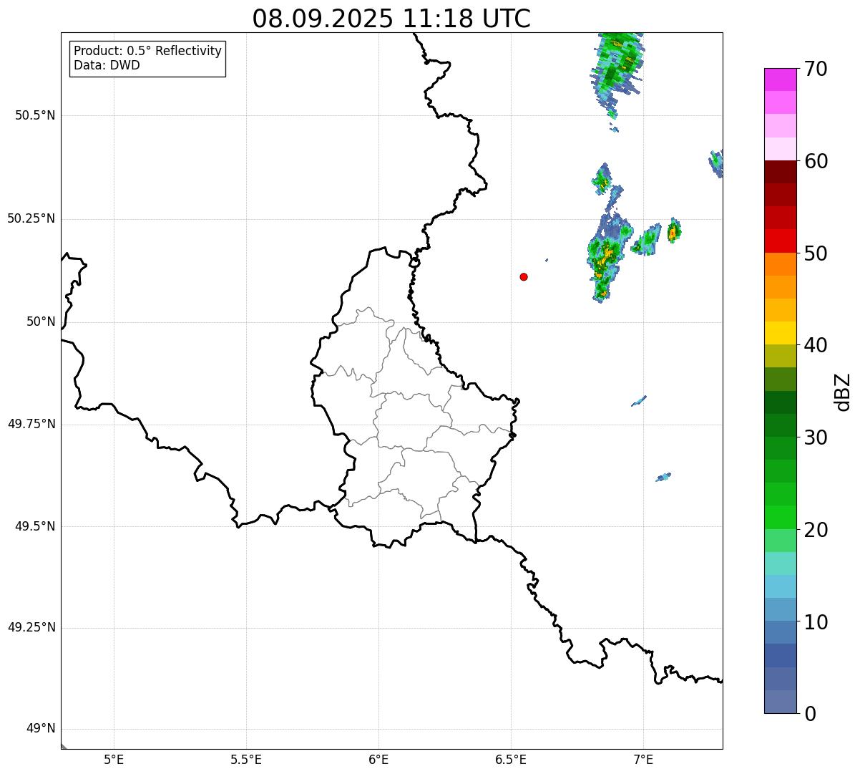The width and height of the screenshot is (860, 774).
Task: Click the magenta top colorbar swatch
Action: [780, 79]
